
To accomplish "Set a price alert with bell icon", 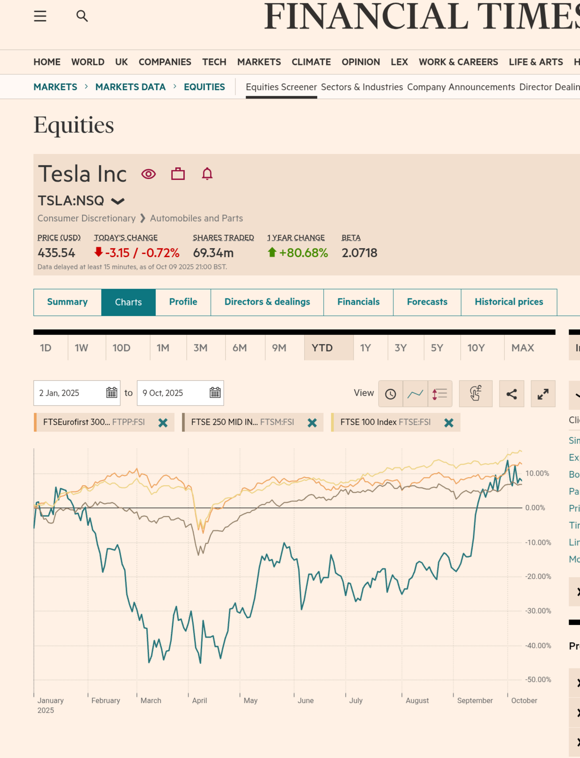I will (207, 174).
